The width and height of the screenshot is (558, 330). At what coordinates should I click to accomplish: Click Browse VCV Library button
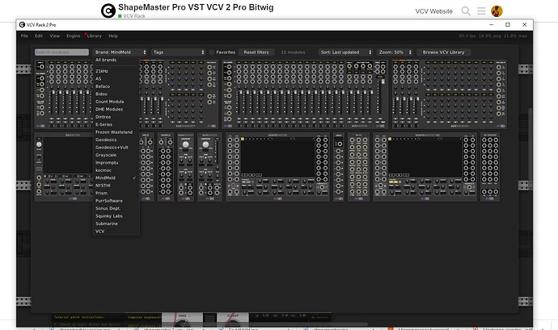(444, 52)
